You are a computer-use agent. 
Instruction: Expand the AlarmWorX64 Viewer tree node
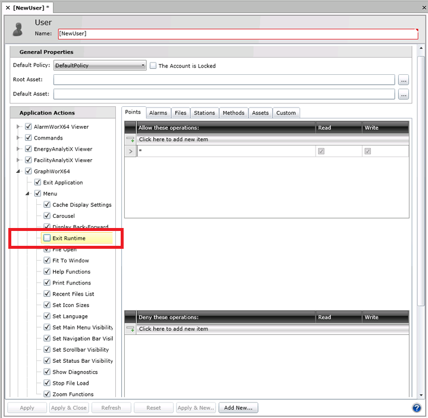pos(18,126)
